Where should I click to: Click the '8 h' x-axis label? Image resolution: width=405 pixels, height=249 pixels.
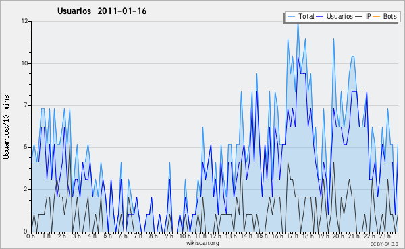pos(153,236)
